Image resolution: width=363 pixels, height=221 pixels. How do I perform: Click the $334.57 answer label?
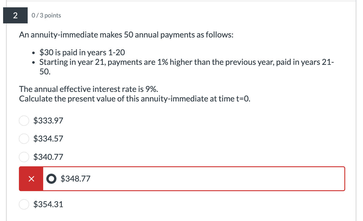[48, 139]
